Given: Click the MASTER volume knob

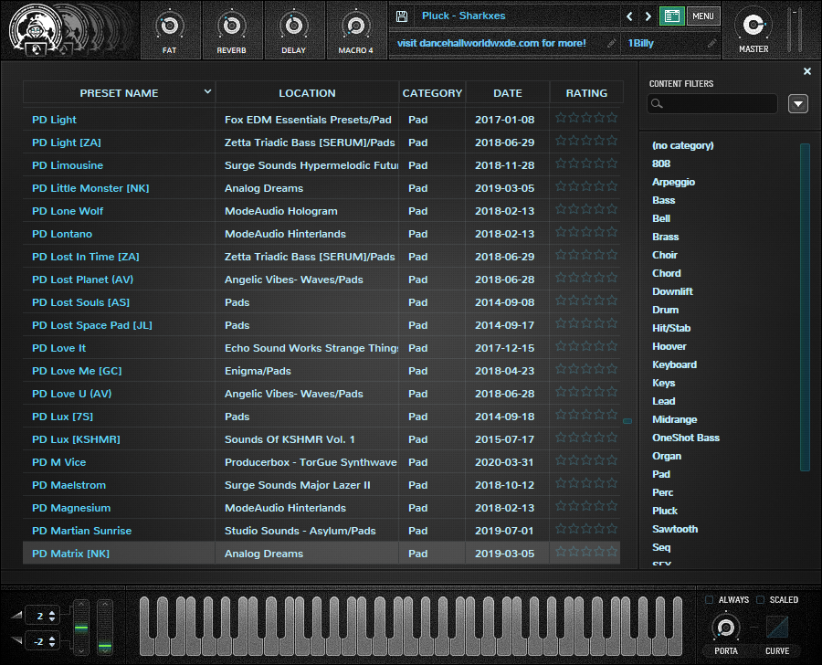Looking at the screenshot, I should (753, 25).
